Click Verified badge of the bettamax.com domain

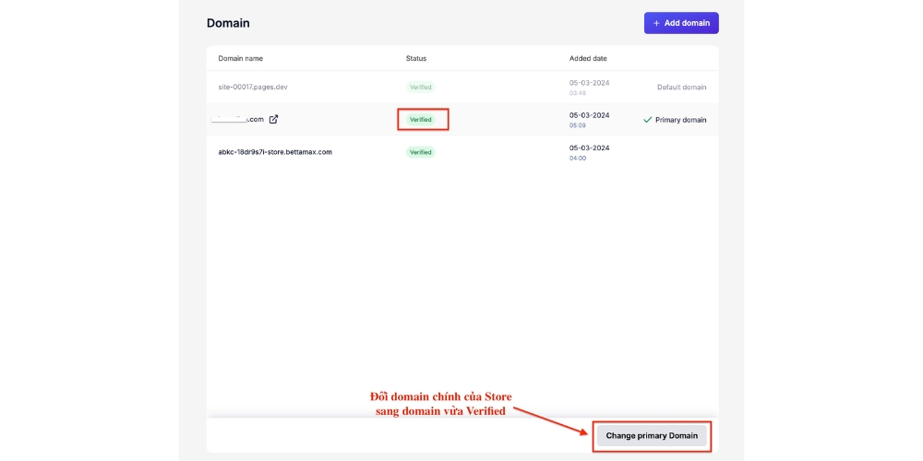(420, 152)
